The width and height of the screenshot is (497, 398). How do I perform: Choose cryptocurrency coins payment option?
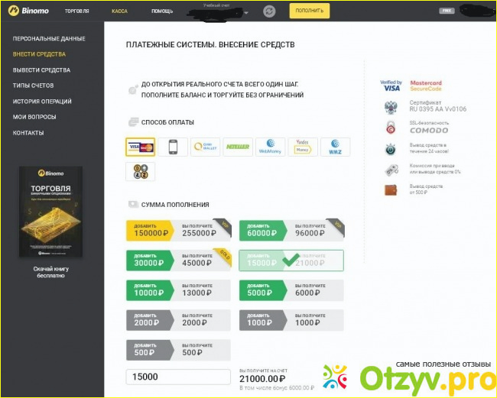point(141,171)
